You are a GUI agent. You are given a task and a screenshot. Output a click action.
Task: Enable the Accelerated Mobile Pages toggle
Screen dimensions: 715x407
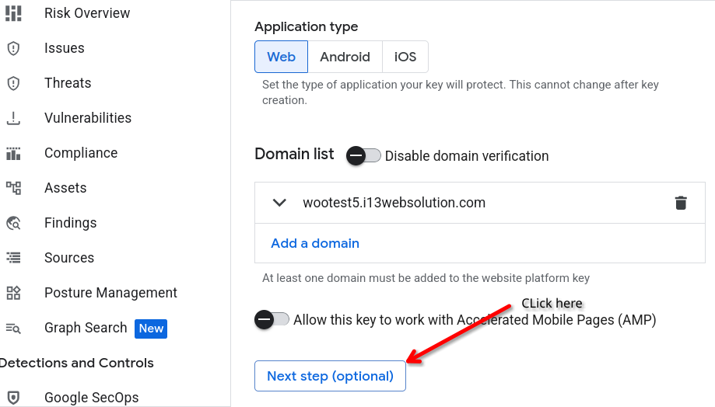[272, 319]
